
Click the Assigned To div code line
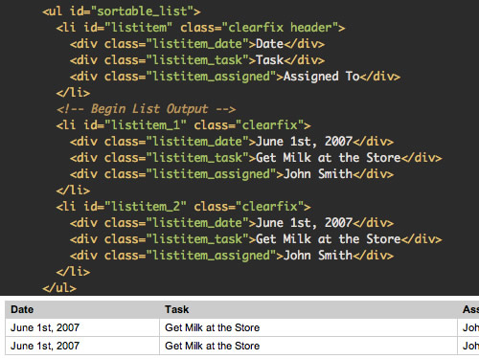(x=235, y=77)
